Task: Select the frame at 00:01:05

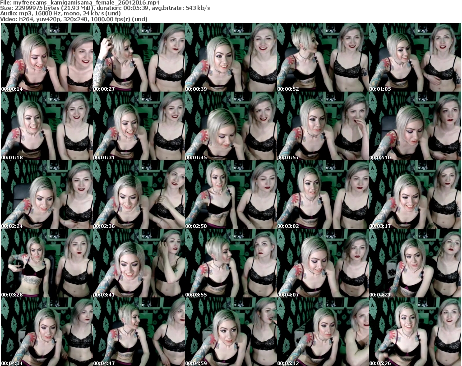Action: click(x=415, y=57)
